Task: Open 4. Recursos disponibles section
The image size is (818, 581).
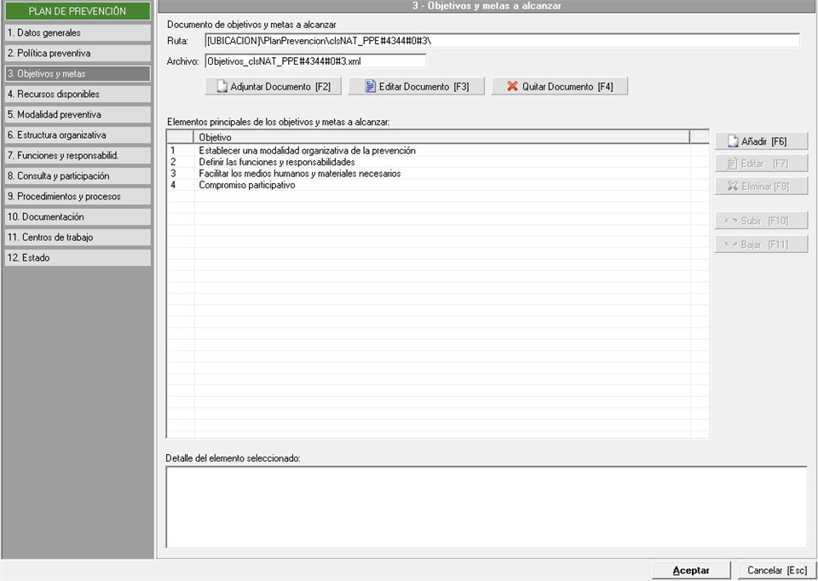Action: pyautogui.click(x=78, y=94)
